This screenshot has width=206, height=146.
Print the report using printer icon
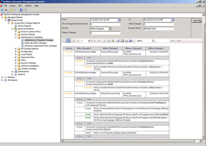tap(118, 41)
